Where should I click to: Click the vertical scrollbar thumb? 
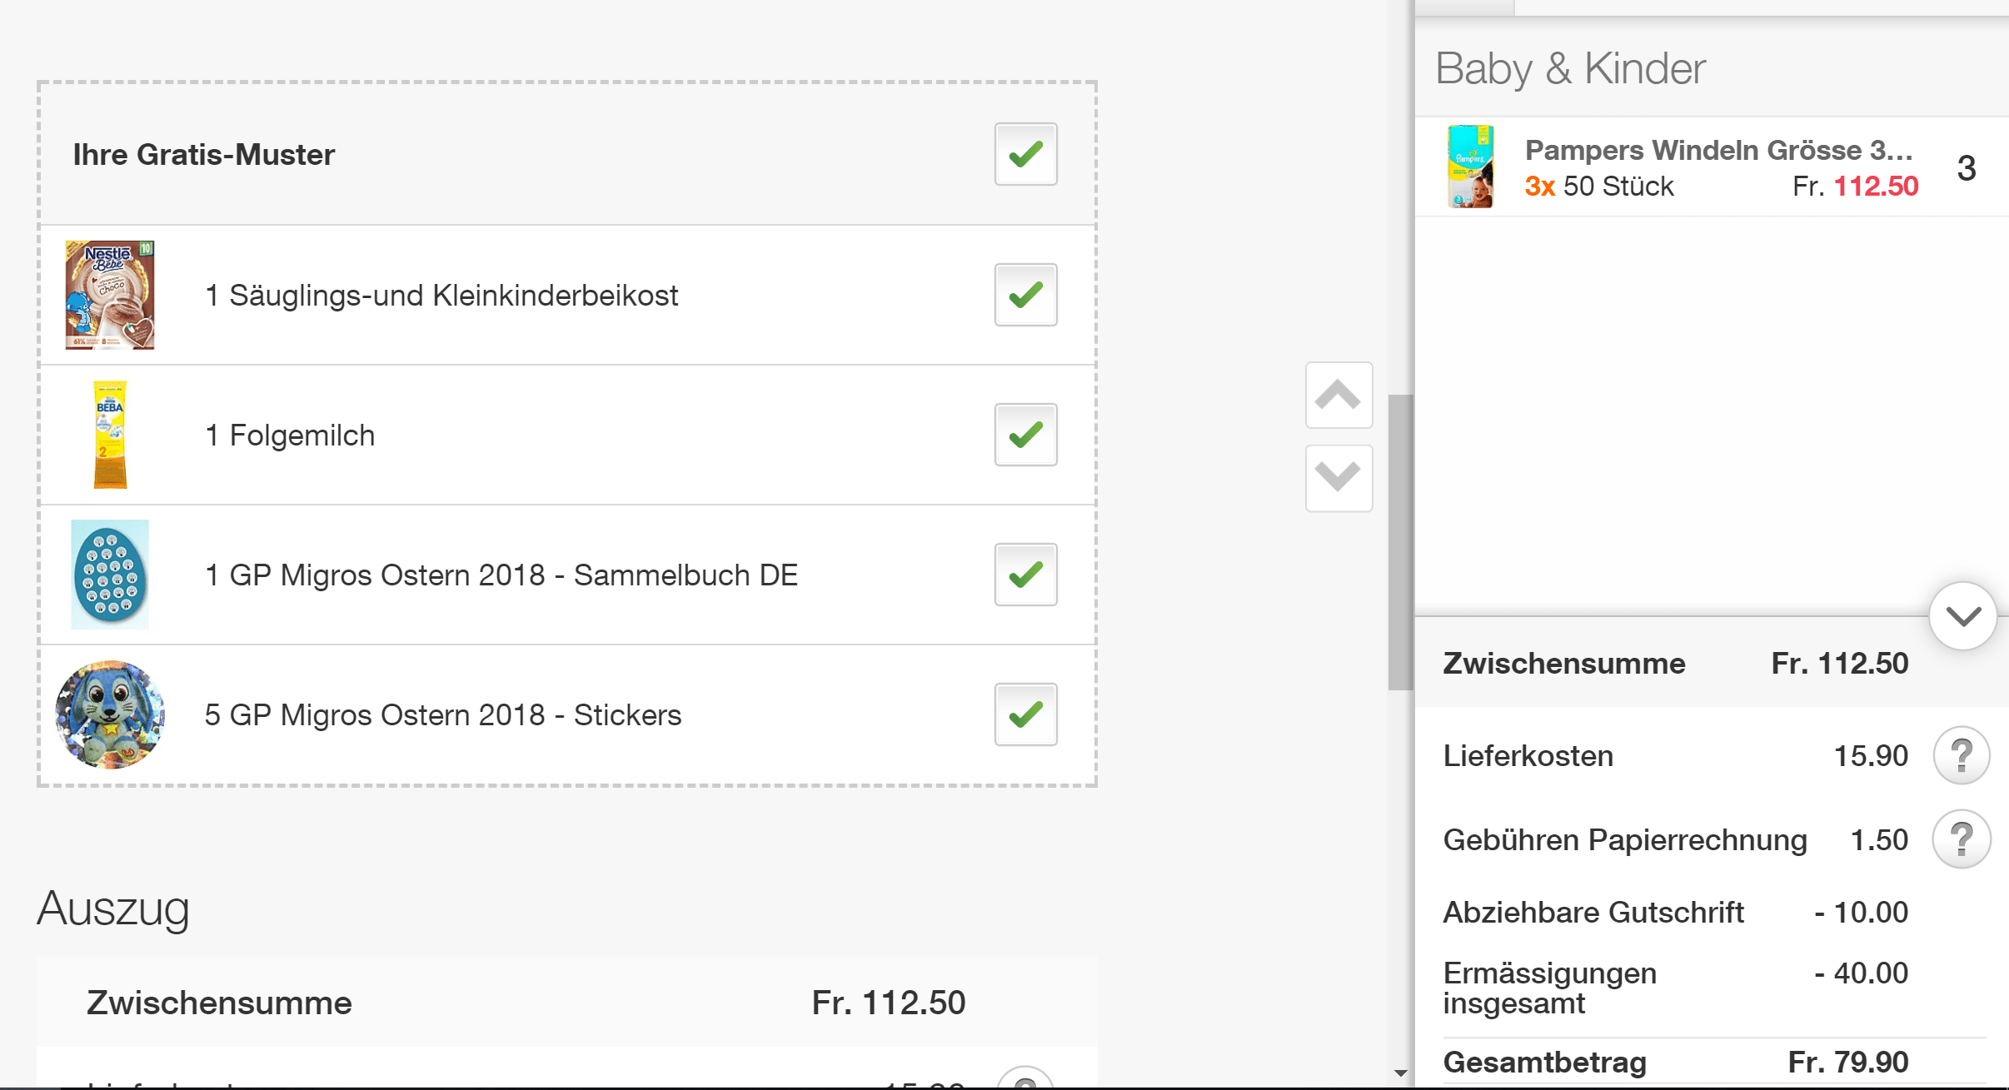click(x=1401, y=541)
